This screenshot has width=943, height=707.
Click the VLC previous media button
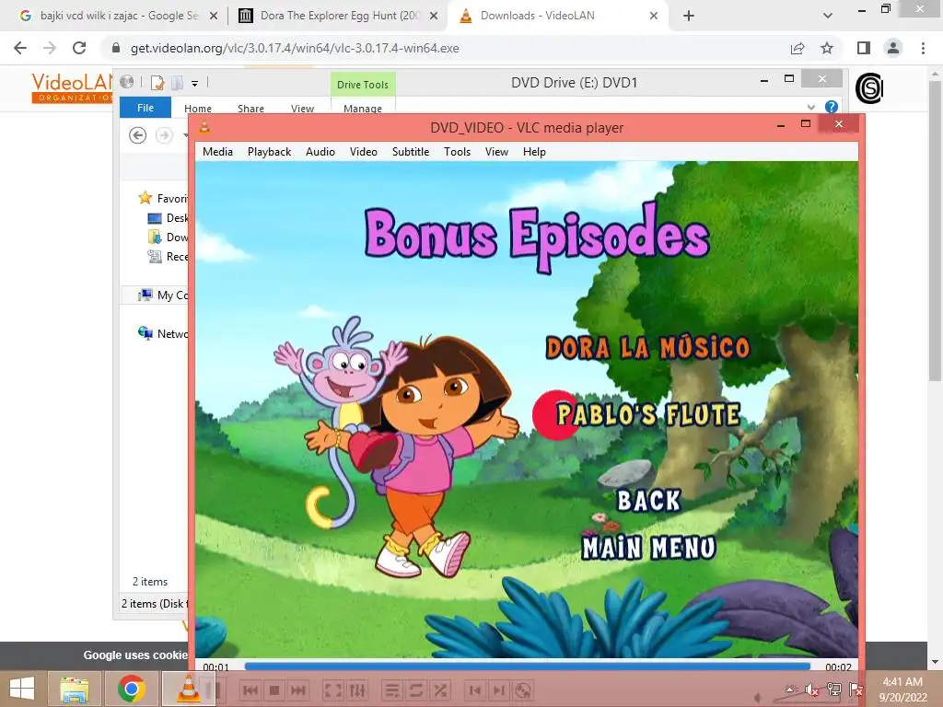coord(250,690)
